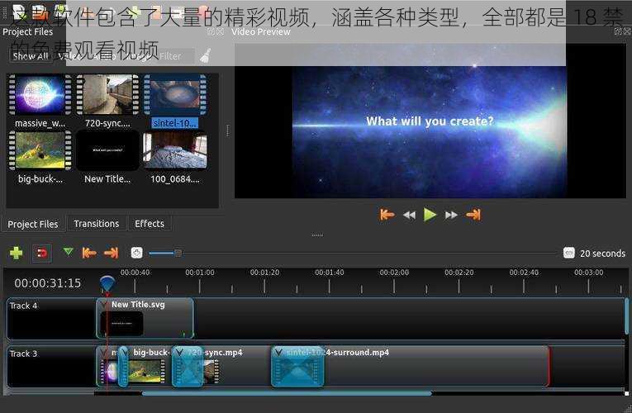Viewport: 632px width, 413px height.
Task: Switch to the Project Files tab
Action: (x=33, y=224)
